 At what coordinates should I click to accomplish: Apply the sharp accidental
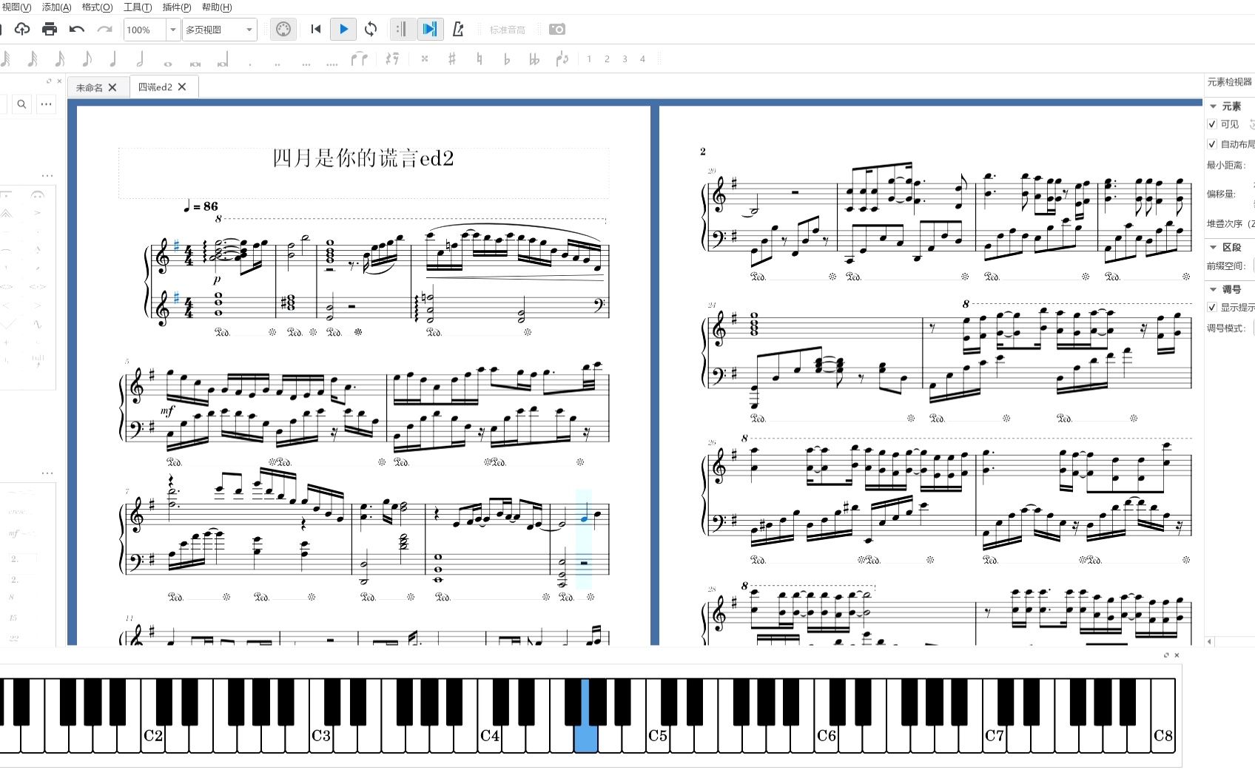[x=452, y=58]
